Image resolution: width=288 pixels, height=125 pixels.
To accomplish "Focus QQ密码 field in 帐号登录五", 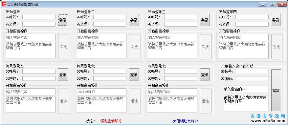I will 39,78.
